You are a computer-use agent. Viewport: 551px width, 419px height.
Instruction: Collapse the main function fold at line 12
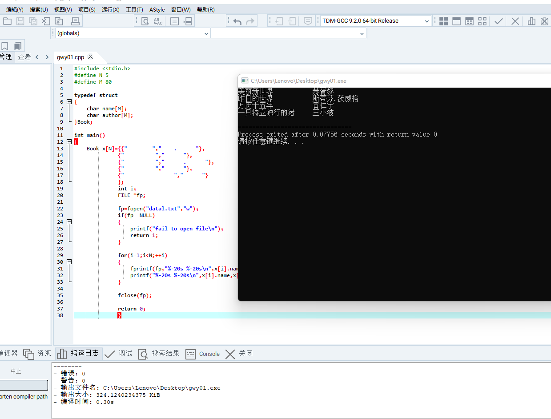coord(69,142)
